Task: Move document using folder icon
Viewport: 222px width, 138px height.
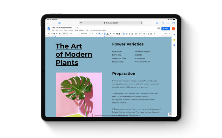Action: coord(77,28)
